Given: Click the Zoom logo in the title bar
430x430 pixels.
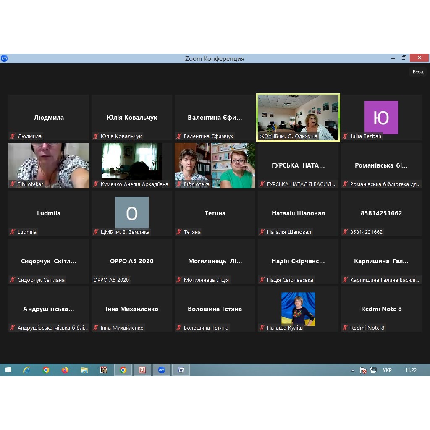Looking at the screenshot, I should 4,58.
